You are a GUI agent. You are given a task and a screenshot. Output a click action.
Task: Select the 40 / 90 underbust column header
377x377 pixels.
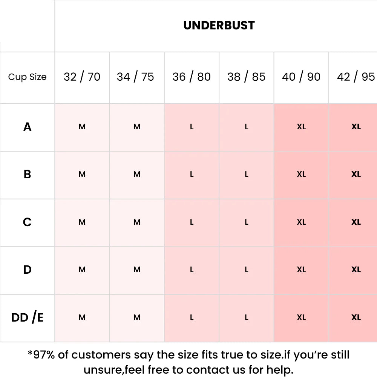tap(301, 77)
